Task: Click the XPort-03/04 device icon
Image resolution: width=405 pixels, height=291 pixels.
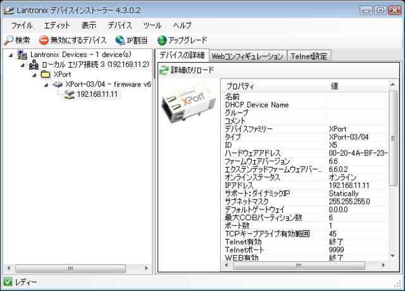Action: pyautogui.click(x=58, y=84)
